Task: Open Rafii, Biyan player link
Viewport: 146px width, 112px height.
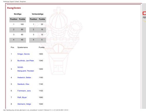Action: (22, 97)
